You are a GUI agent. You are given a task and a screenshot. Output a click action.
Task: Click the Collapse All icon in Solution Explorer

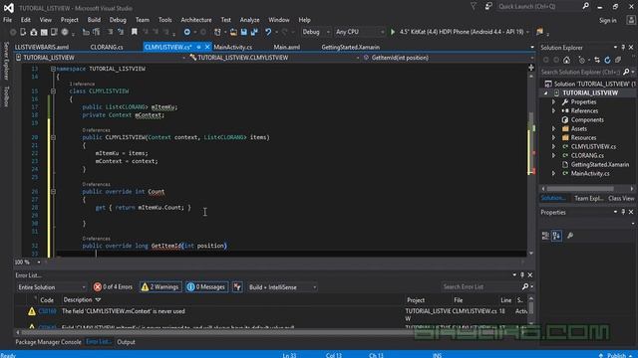(618, 60)
